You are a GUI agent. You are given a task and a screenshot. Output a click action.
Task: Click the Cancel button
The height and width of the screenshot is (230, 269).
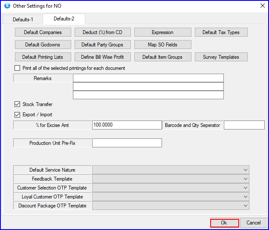pos(253,223)
